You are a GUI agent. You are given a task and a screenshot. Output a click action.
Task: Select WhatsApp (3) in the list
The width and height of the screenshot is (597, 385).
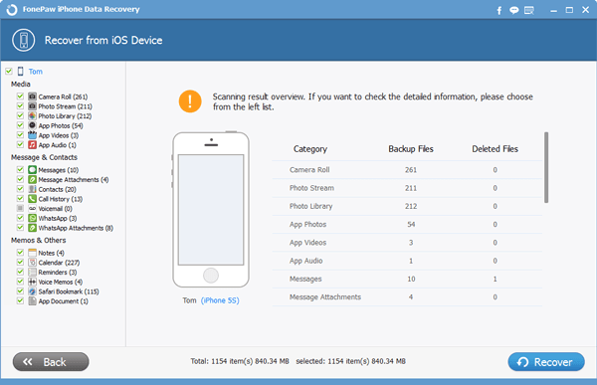(58, 219)
